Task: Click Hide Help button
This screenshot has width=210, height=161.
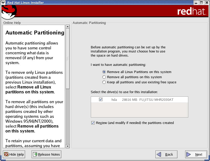Action: pos(14,154)
